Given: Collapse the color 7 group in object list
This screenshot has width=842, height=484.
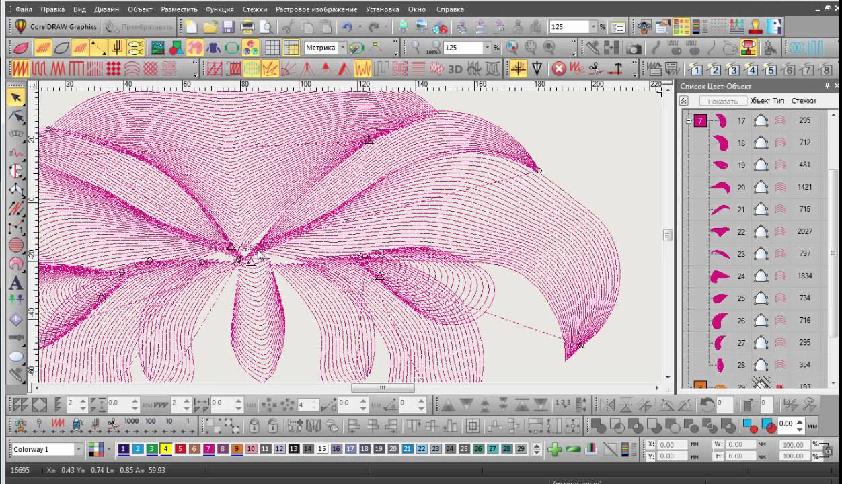Looking at the screenshot, I should coord(688,121).
